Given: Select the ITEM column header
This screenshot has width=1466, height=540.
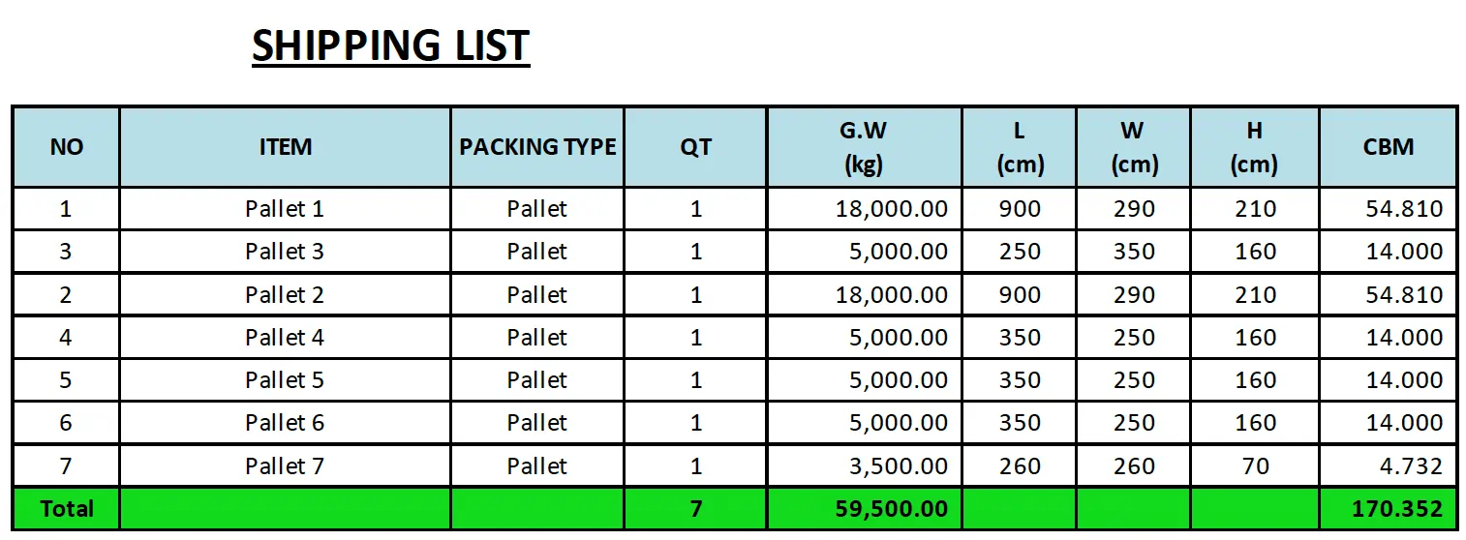Looking at the screenshot, I should (x=285, y=147).
